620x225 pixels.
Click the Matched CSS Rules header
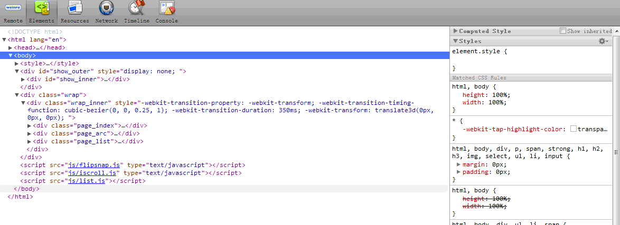[x=531, y=78]
